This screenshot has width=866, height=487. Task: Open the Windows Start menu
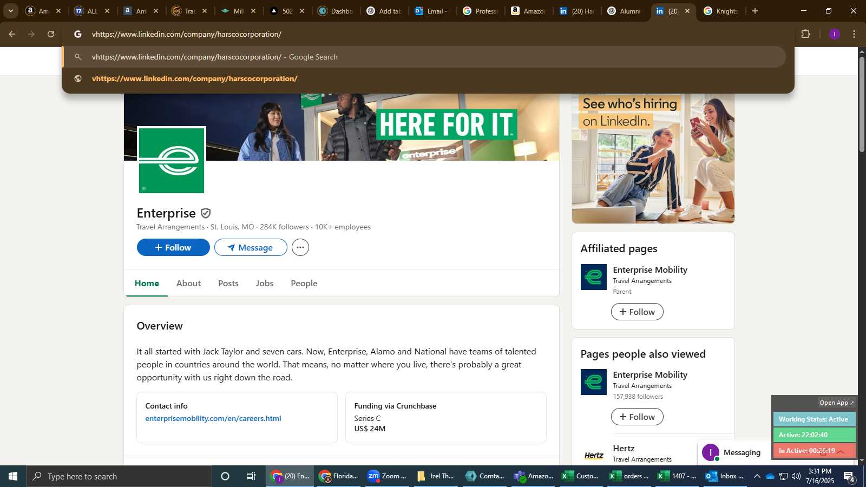point(13,476)
